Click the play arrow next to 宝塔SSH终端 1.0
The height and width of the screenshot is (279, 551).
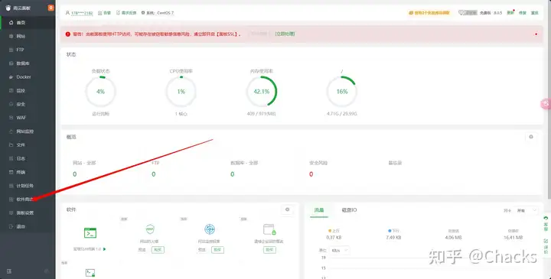coord(104,249)
